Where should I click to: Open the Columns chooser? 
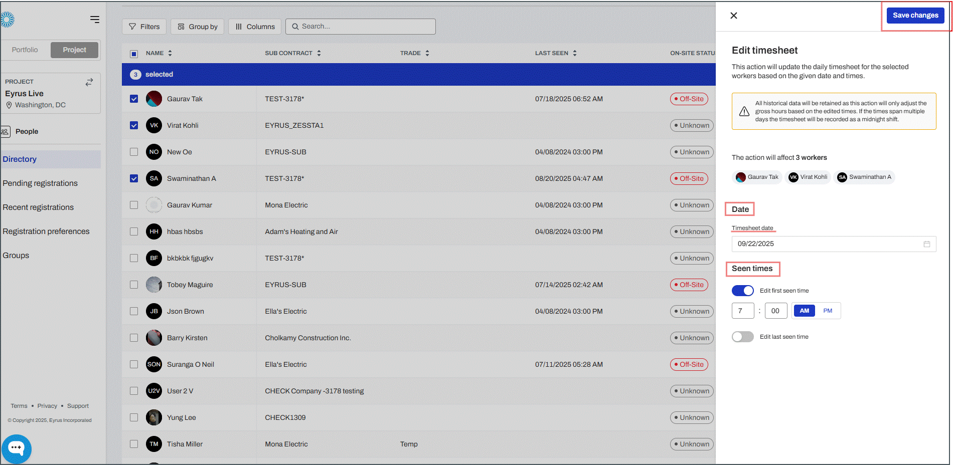pos(255,27)
